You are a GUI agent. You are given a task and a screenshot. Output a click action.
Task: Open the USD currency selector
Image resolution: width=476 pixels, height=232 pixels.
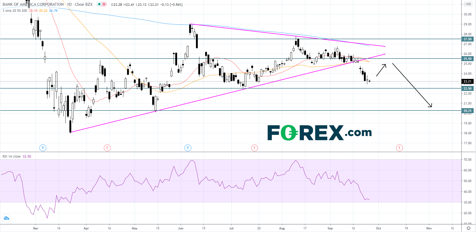468,4
